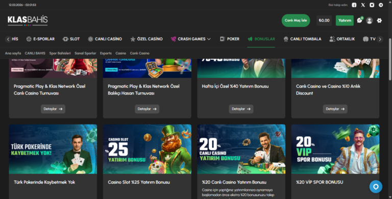Click the Poker card icon
Screen dimensions: 392x199
point(222,39)
